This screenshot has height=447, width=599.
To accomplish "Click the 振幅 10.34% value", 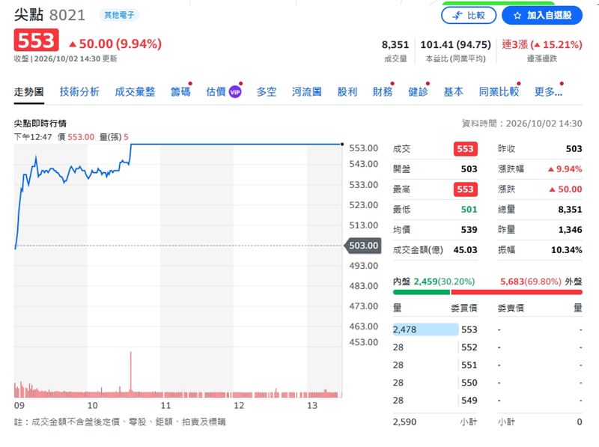I will pyautogui.click(x=567, y=250).
